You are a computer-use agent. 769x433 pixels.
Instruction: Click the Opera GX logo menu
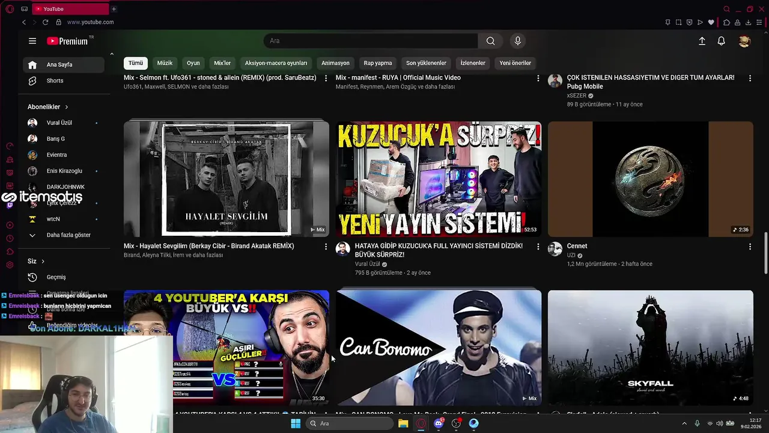10,9
